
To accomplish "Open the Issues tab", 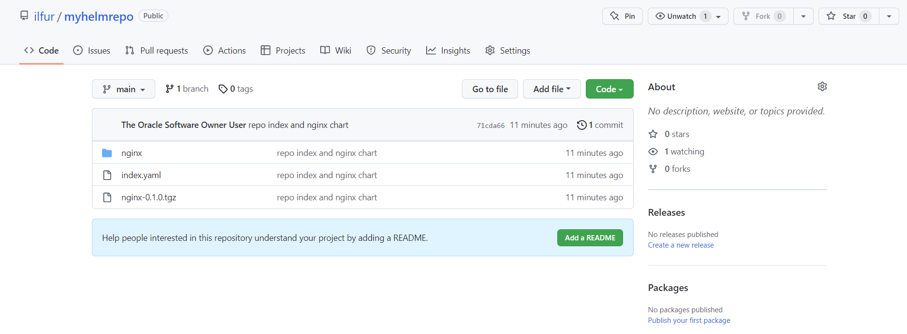I will click(x=91, y=50).
